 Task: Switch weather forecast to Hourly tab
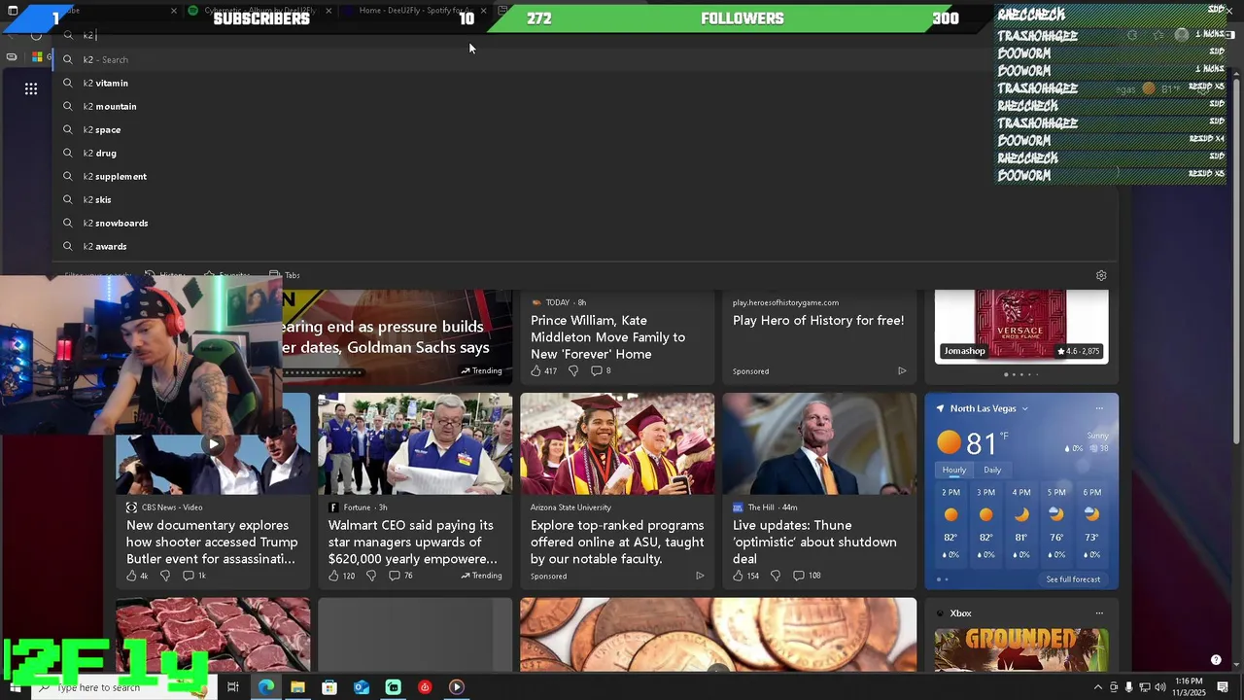[954, 470]
